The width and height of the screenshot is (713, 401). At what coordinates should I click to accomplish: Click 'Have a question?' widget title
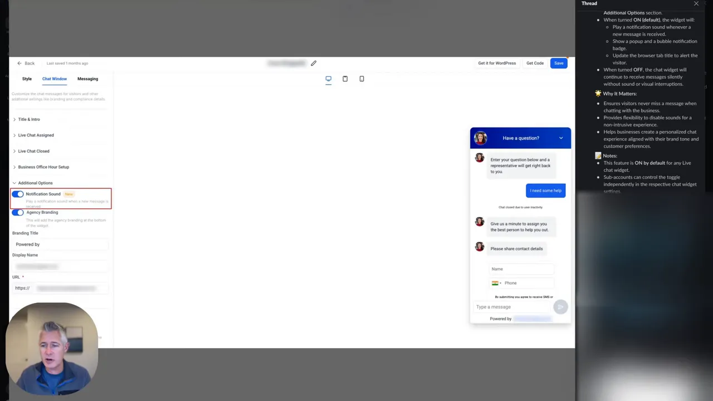[521, 138]
